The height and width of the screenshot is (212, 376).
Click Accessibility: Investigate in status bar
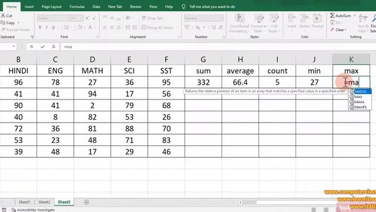click(33, 210)
